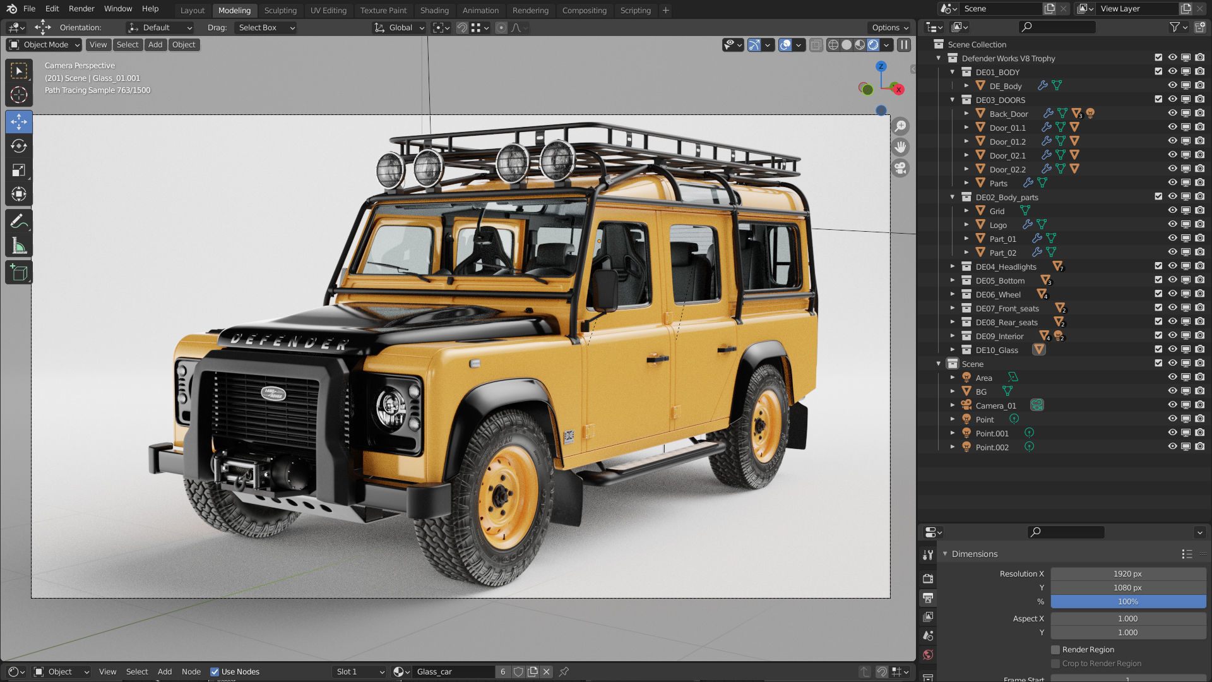Select the Select Box tool icon
Screen dimensions: 1212x682
(19, 71)
